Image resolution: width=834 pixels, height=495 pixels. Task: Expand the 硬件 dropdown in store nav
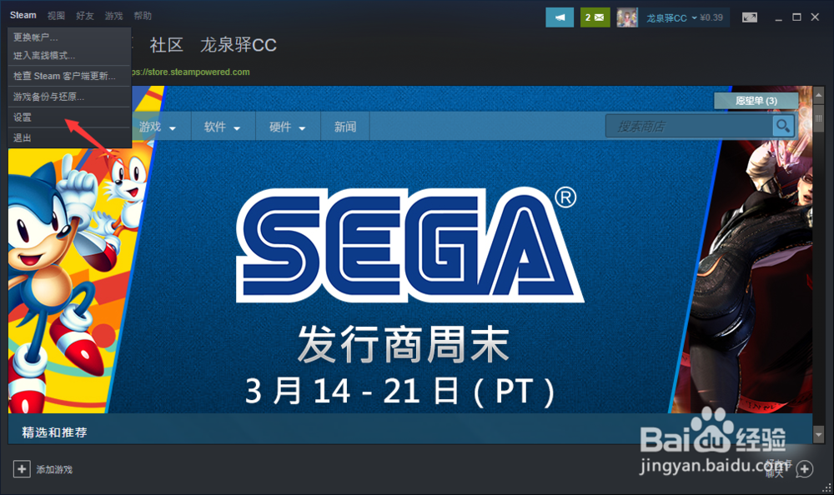(287, 127)
